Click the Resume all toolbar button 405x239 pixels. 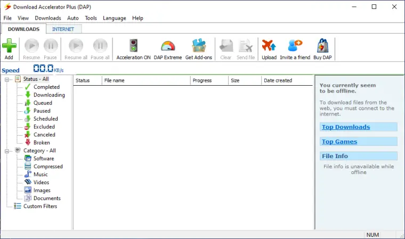[76, 49]
